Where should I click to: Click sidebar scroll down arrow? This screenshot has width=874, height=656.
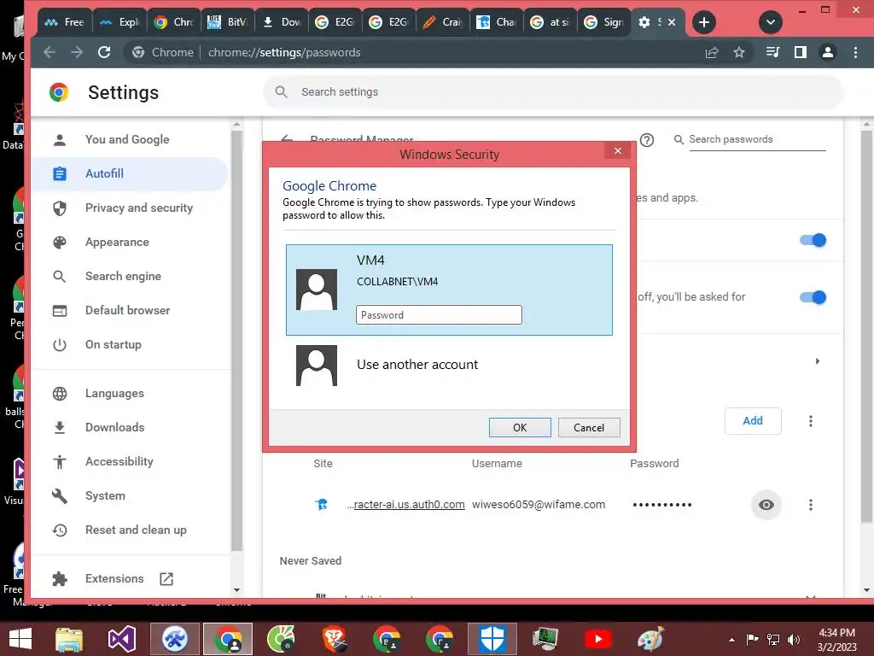pyautogui.click(x=237, y=590)
